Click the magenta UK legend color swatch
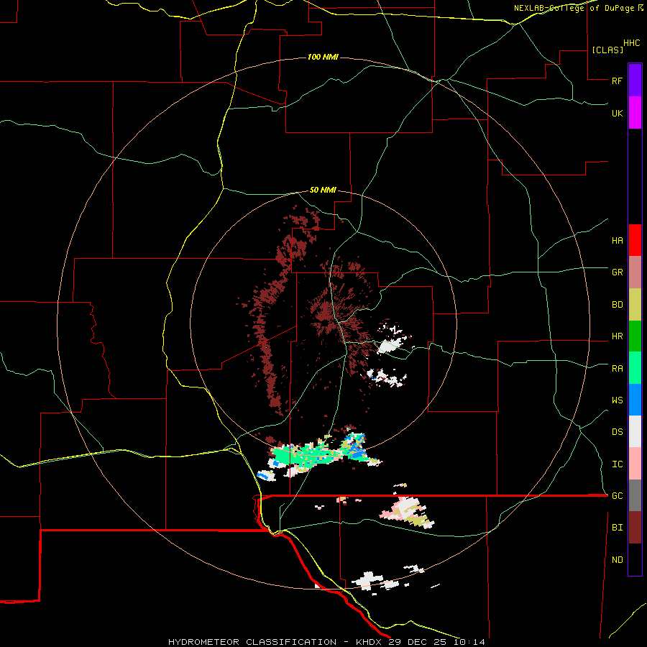Image resolution: width=647 pixels, height=647 pixels. [x=635, y=113]
